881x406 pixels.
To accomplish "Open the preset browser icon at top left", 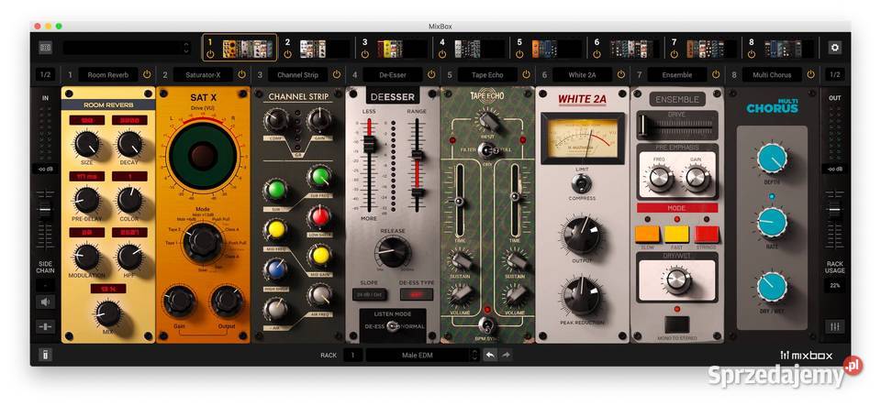I will [x=46, y=48].
